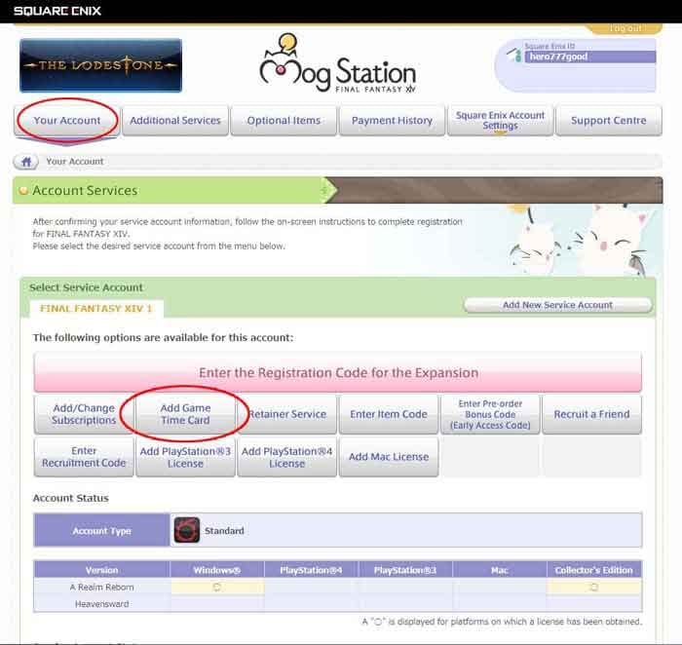Screen dimensions: 682x645
Task: View the Payment History tab
Action: pyautogui.click(x=392, y=121)
